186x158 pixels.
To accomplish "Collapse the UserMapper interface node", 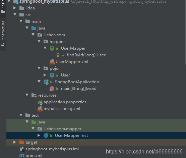I will (x=45, y=48).
